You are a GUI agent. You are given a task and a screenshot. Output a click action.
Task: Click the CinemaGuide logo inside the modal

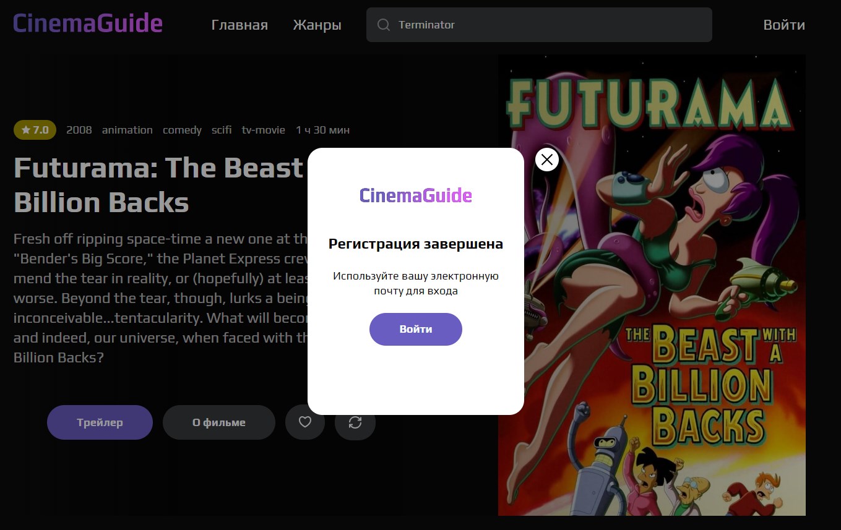[416, 195]
